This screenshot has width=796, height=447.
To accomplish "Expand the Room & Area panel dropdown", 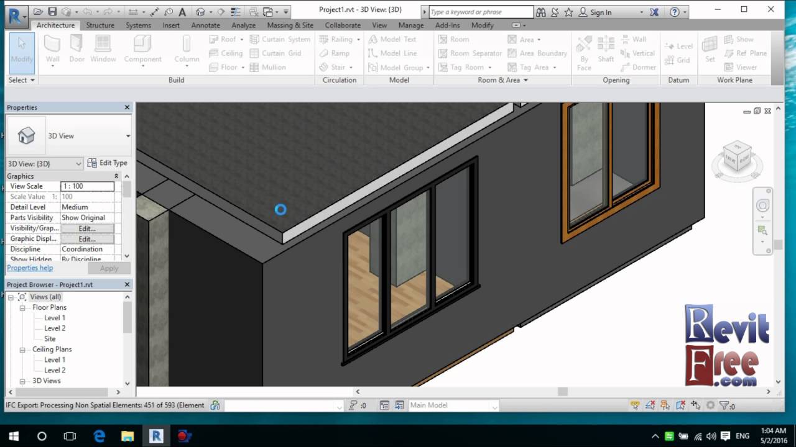I will 502,80.
